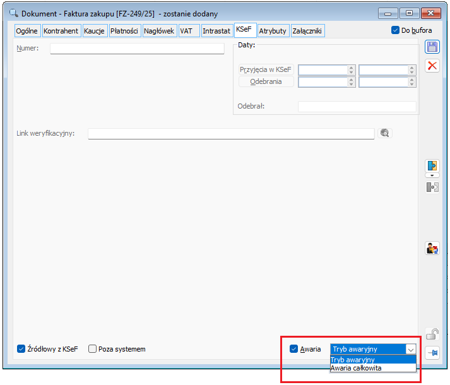Click the Odebrania time field

[384, 82]
